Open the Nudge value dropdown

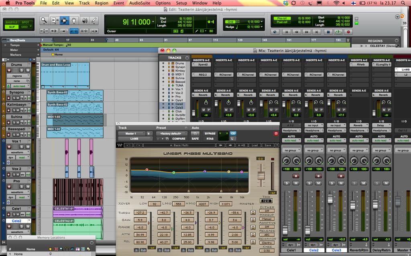point(261,27)
